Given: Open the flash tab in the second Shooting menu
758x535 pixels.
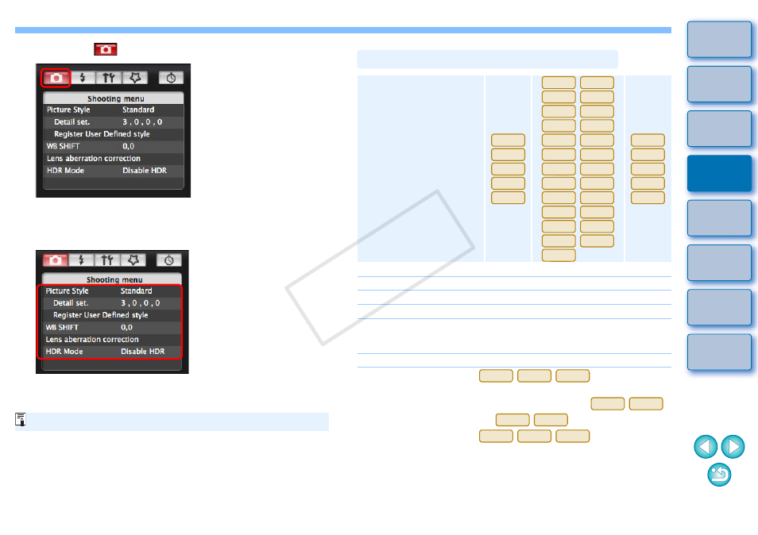Looking at the screenshot, I should (x=81, y=260).
